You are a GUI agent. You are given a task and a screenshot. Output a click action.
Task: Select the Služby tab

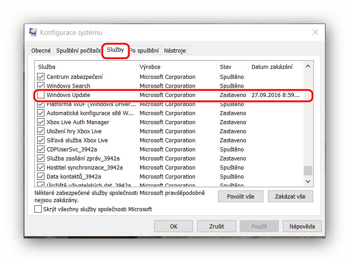point(115,50)
